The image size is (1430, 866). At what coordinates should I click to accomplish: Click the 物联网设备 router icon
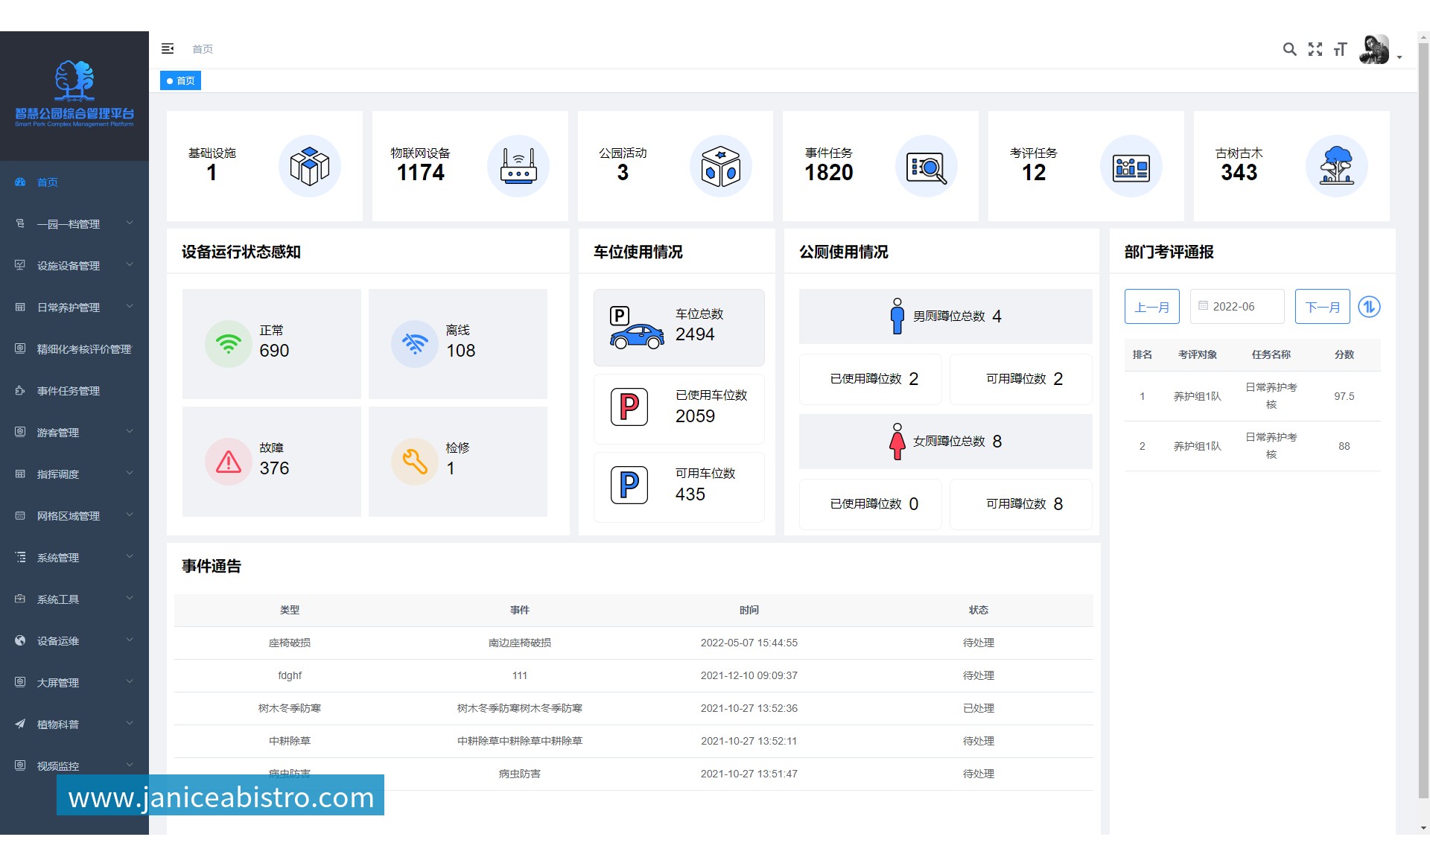(x=518, y=166)
